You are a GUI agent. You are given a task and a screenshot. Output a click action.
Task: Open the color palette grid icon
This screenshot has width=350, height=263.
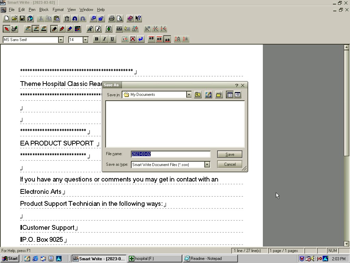pyautogui.click(x=78, y=29)
